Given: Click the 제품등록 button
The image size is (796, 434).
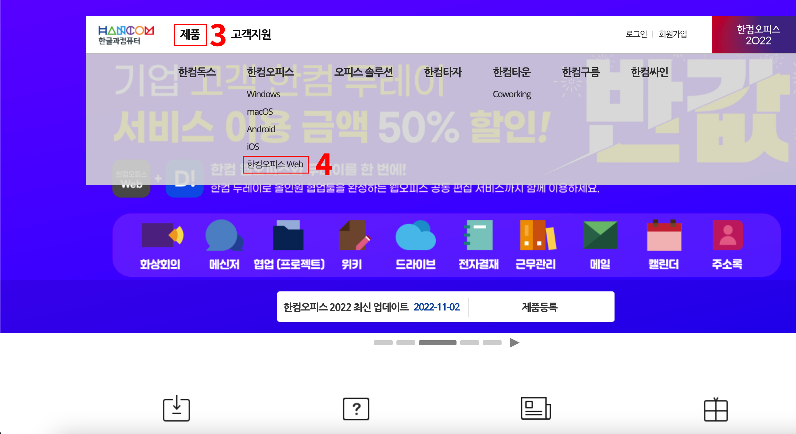Looking at the screenshot, I should point(540,307).
